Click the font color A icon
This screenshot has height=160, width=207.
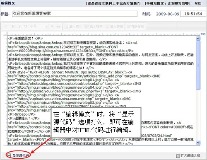click(52, 26)
